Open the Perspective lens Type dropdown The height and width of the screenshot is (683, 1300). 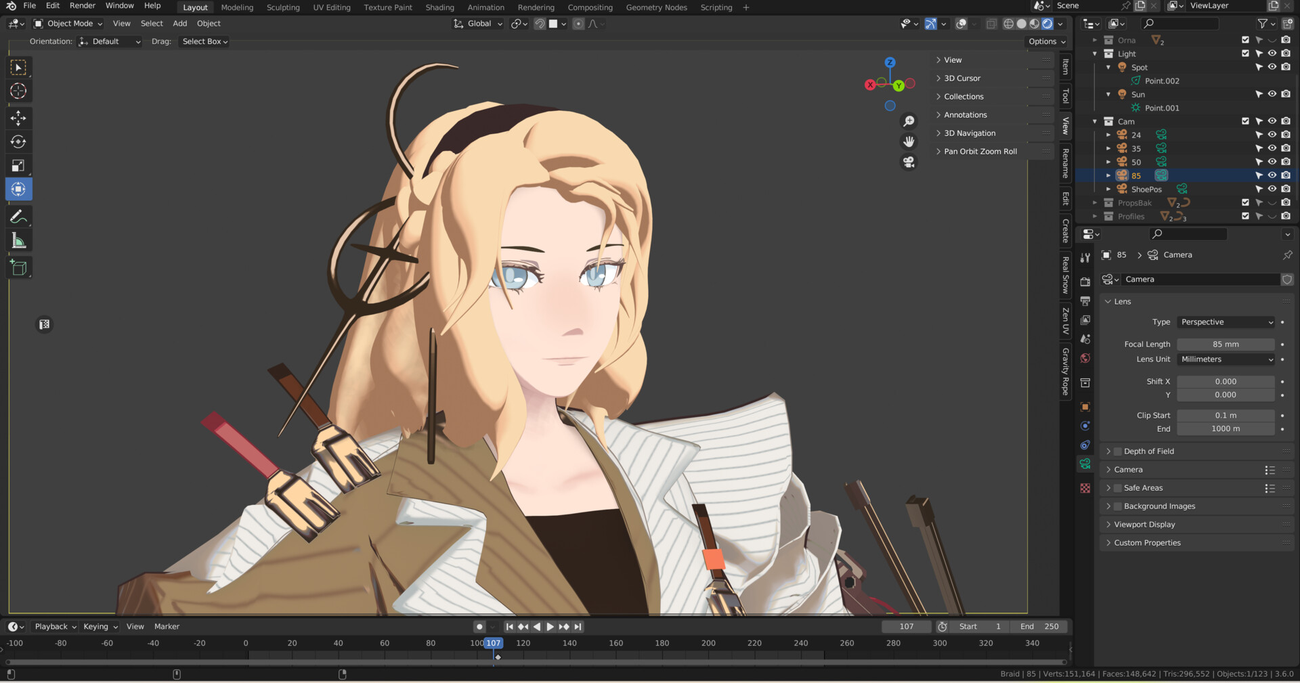(1226, 322)
